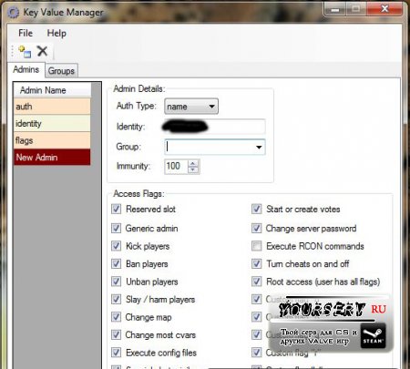410x369 pixels.
Task: Minimize the Key Value Manager window
Action: [x=334, y=10]
